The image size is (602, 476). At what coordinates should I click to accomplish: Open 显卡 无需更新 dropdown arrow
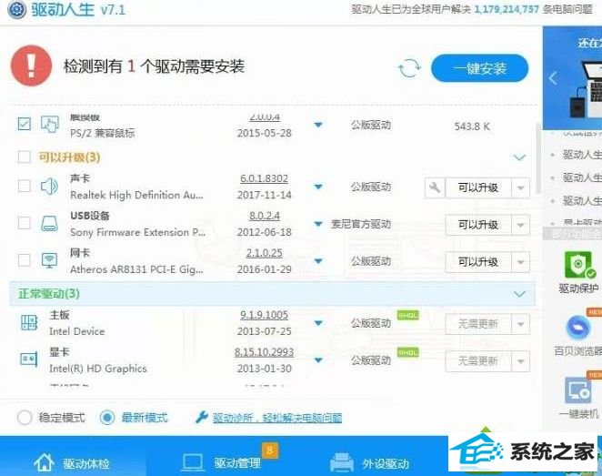[x=520, y=361]
